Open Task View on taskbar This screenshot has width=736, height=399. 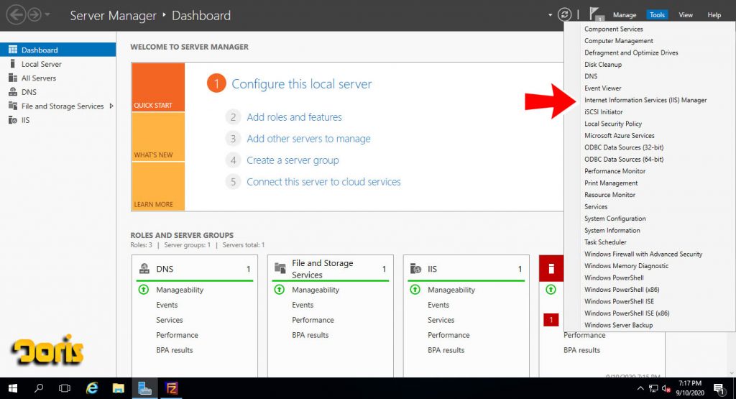pyautogui.click(x=65, y=388)
